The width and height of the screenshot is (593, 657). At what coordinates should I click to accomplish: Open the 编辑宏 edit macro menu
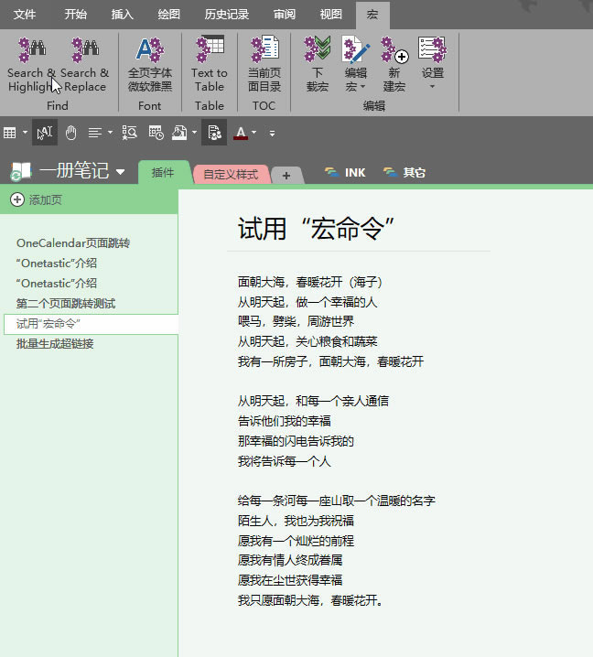(x=356, y=65)
